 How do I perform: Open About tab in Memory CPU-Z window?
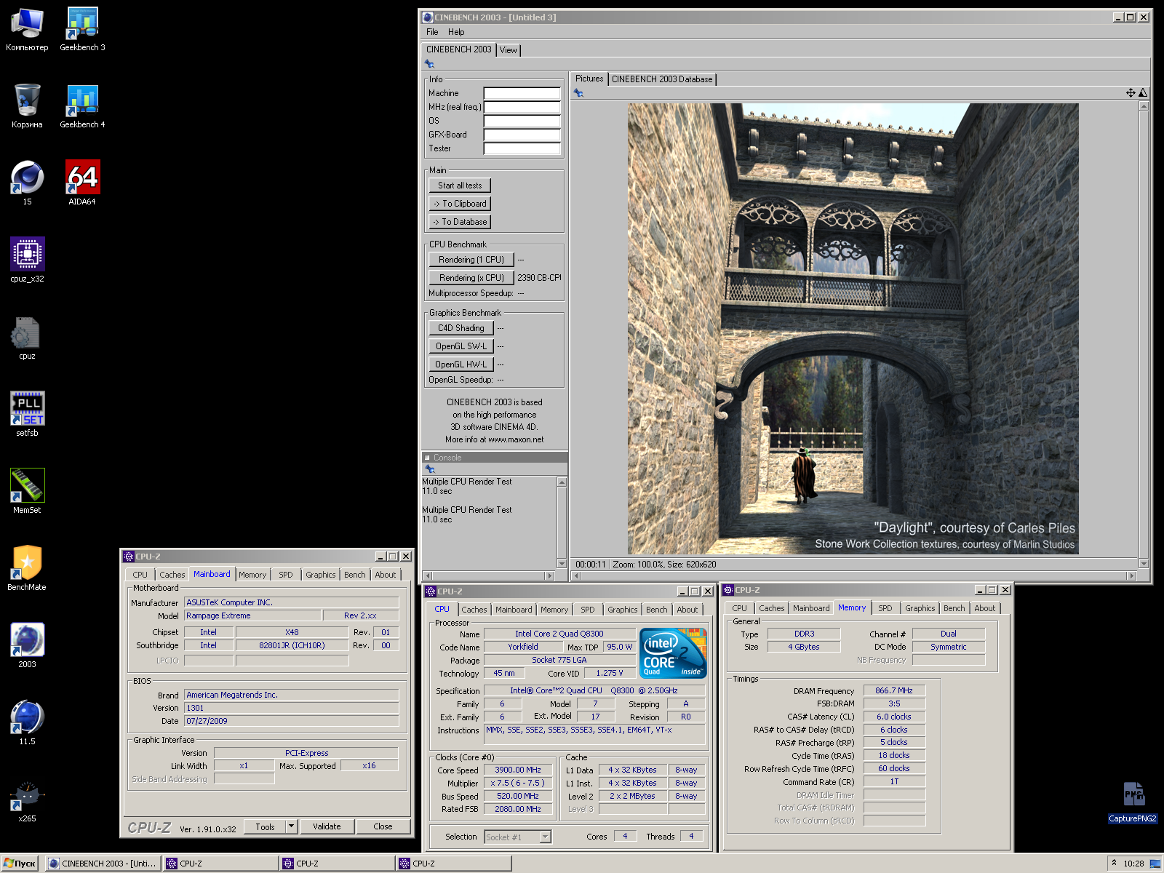pos(985,608)
